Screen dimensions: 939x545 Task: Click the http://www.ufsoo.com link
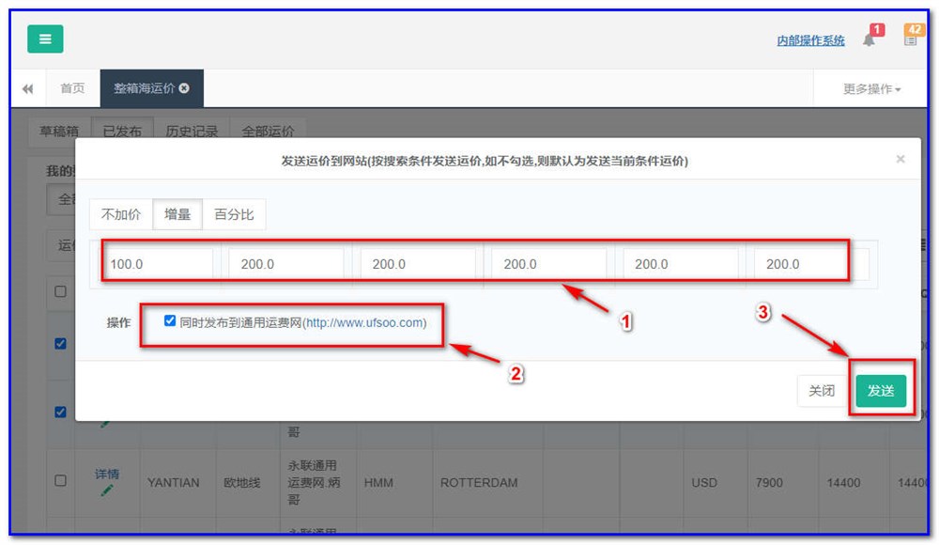[364, 322]
